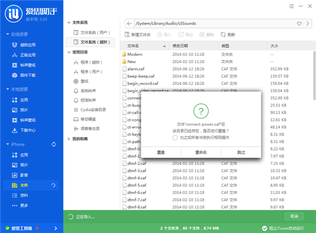
Task: Click 新建文件夹 new folder
Action: click(137, 35)
